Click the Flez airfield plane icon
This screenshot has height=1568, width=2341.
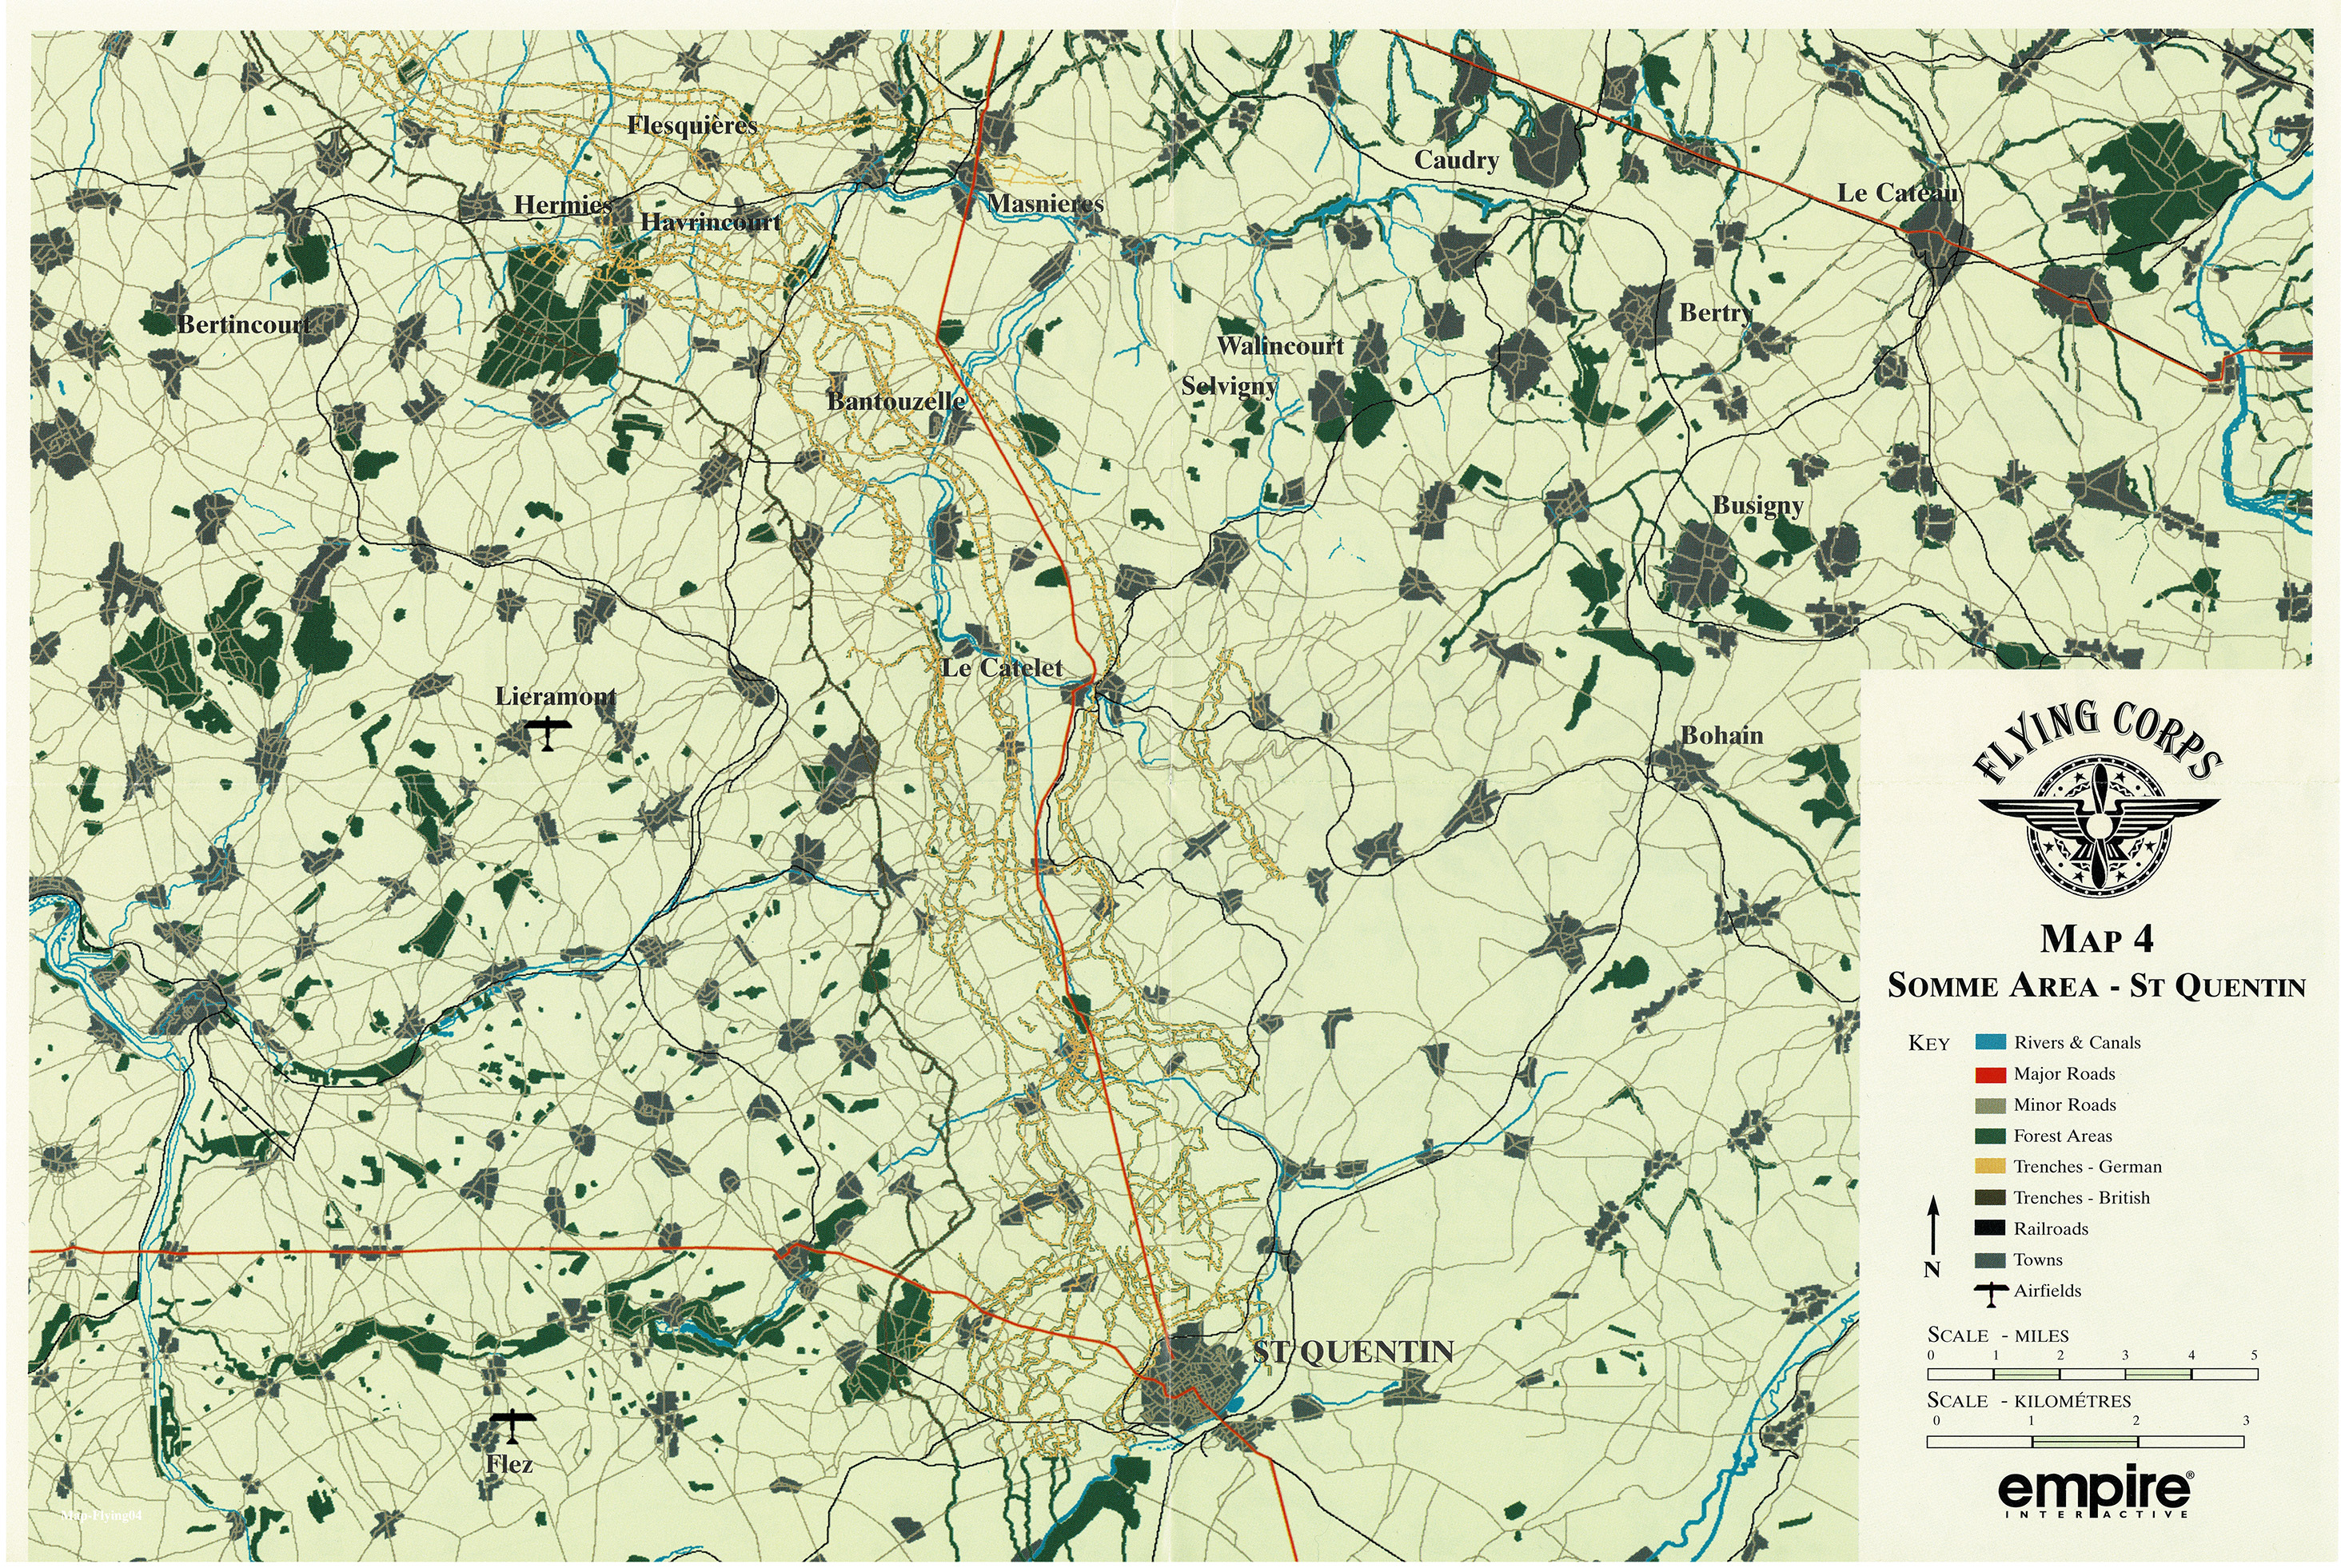[x=513, y=1427]
